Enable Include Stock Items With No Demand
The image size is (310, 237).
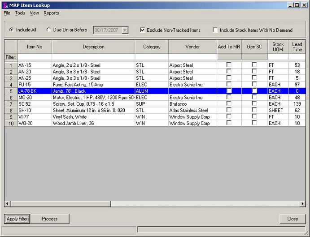215,30
